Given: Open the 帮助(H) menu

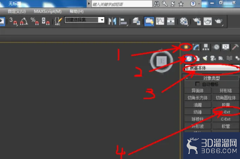Looking at the screenshot, I should coord(77,11).
